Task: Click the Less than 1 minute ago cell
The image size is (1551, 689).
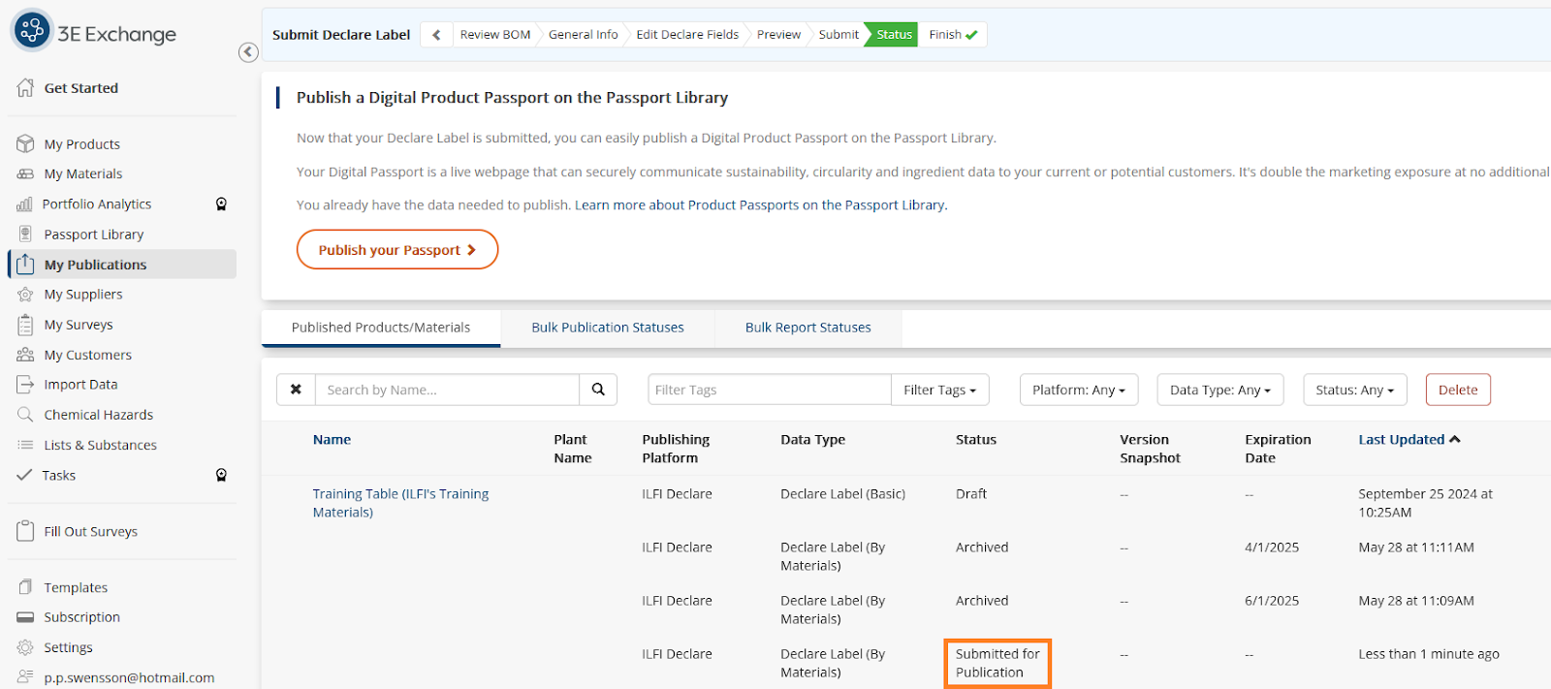Action: point(1429,654)
